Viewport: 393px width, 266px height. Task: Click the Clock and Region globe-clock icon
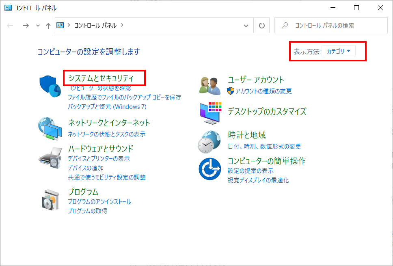tap(209, 142)
